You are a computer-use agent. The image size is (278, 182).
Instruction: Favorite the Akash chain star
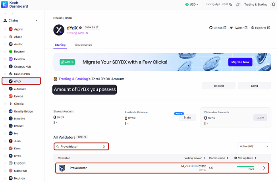pos(5,37)
